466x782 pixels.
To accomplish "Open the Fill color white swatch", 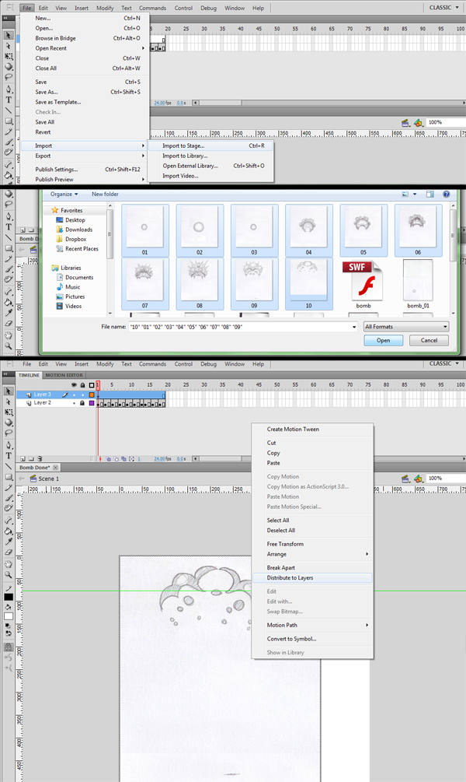I will 9,616.
